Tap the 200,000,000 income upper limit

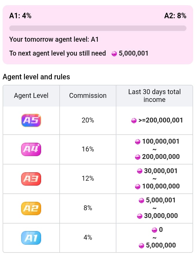point(161,157)
